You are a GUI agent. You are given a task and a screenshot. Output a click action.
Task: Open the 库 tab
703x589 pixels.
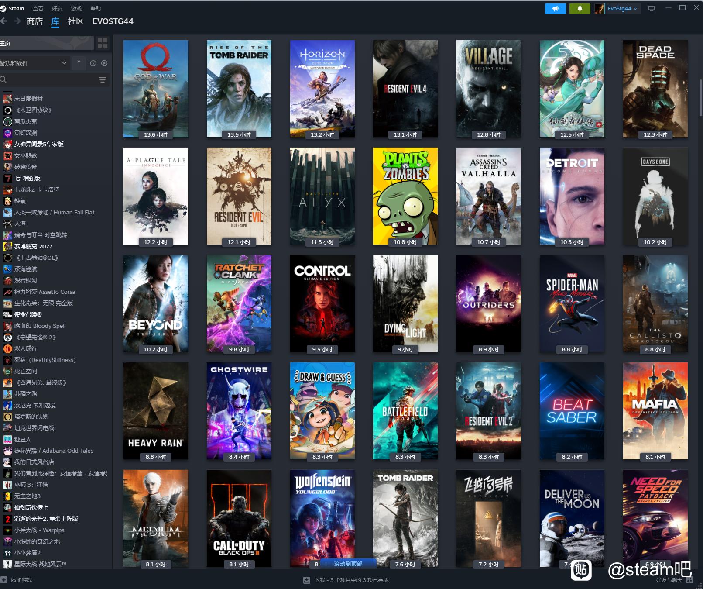(55, 21)
